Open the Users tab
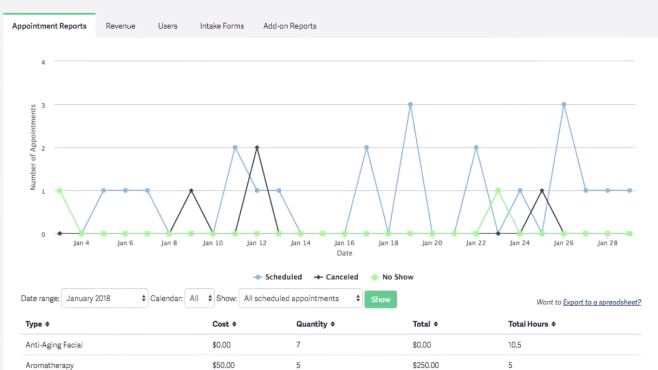The image size is (658, 370). (x=168, y=26)
